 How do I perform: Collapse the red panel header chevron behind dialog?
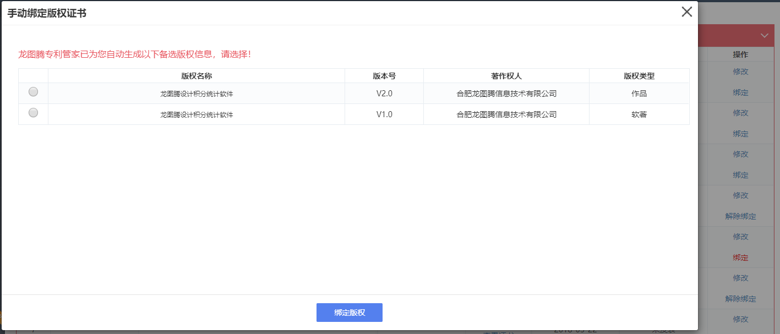(765, 36)
